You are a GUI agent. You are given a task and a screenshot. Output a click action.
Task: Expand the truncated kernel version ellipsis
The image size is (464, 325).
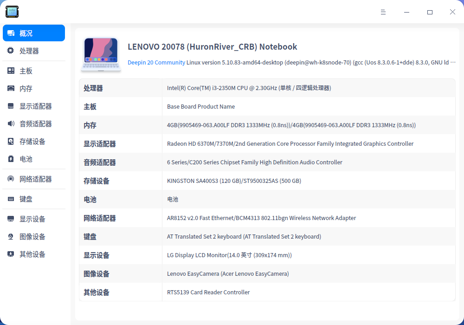pos(453,62)
